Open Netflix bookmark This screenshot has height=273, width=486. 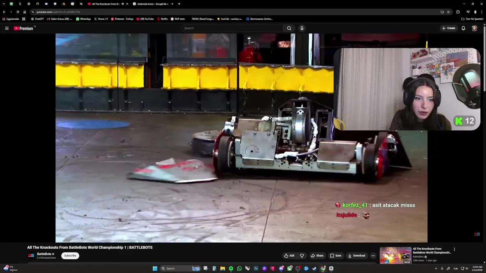tap(162, 19)
